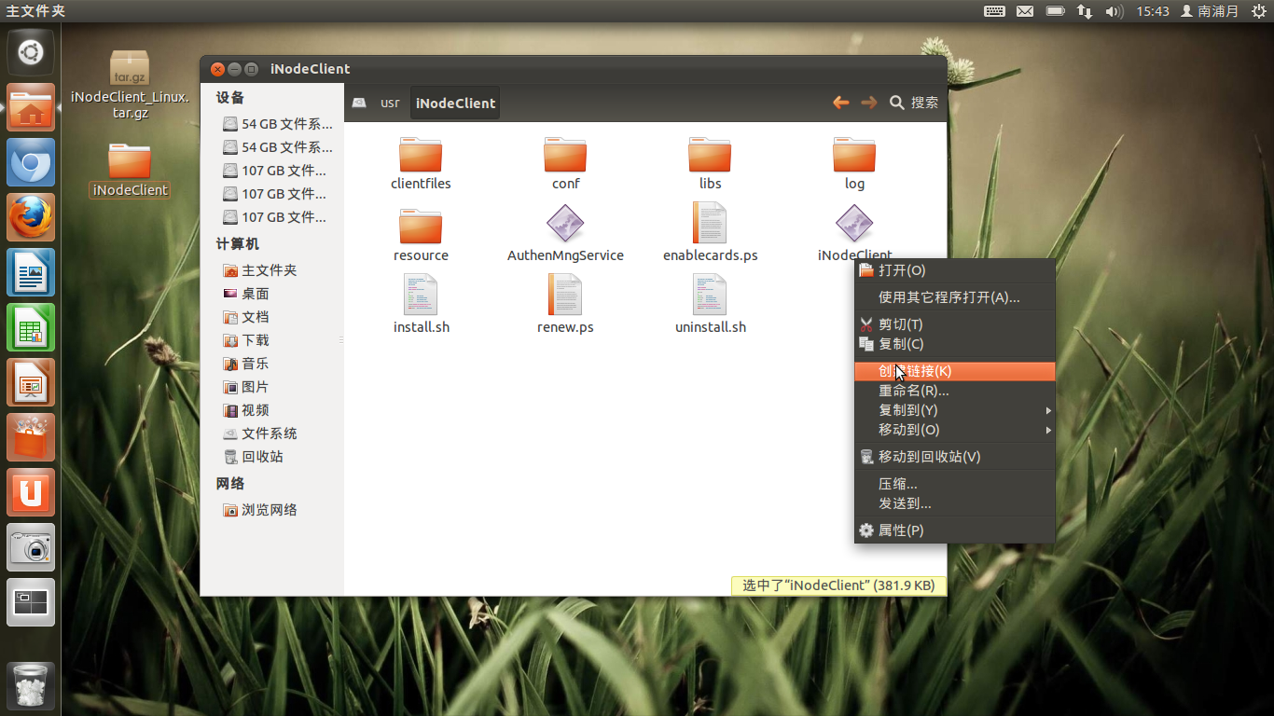
Task: Launch Firefox from launcher
Action: pos(31,217)
